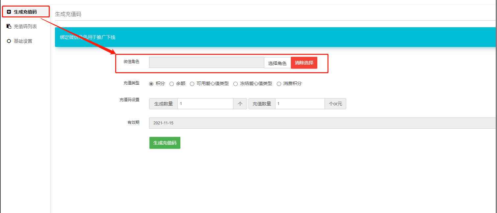Click the 微信角色 text field
The image size is (497, 213).
tap(206, 62)
